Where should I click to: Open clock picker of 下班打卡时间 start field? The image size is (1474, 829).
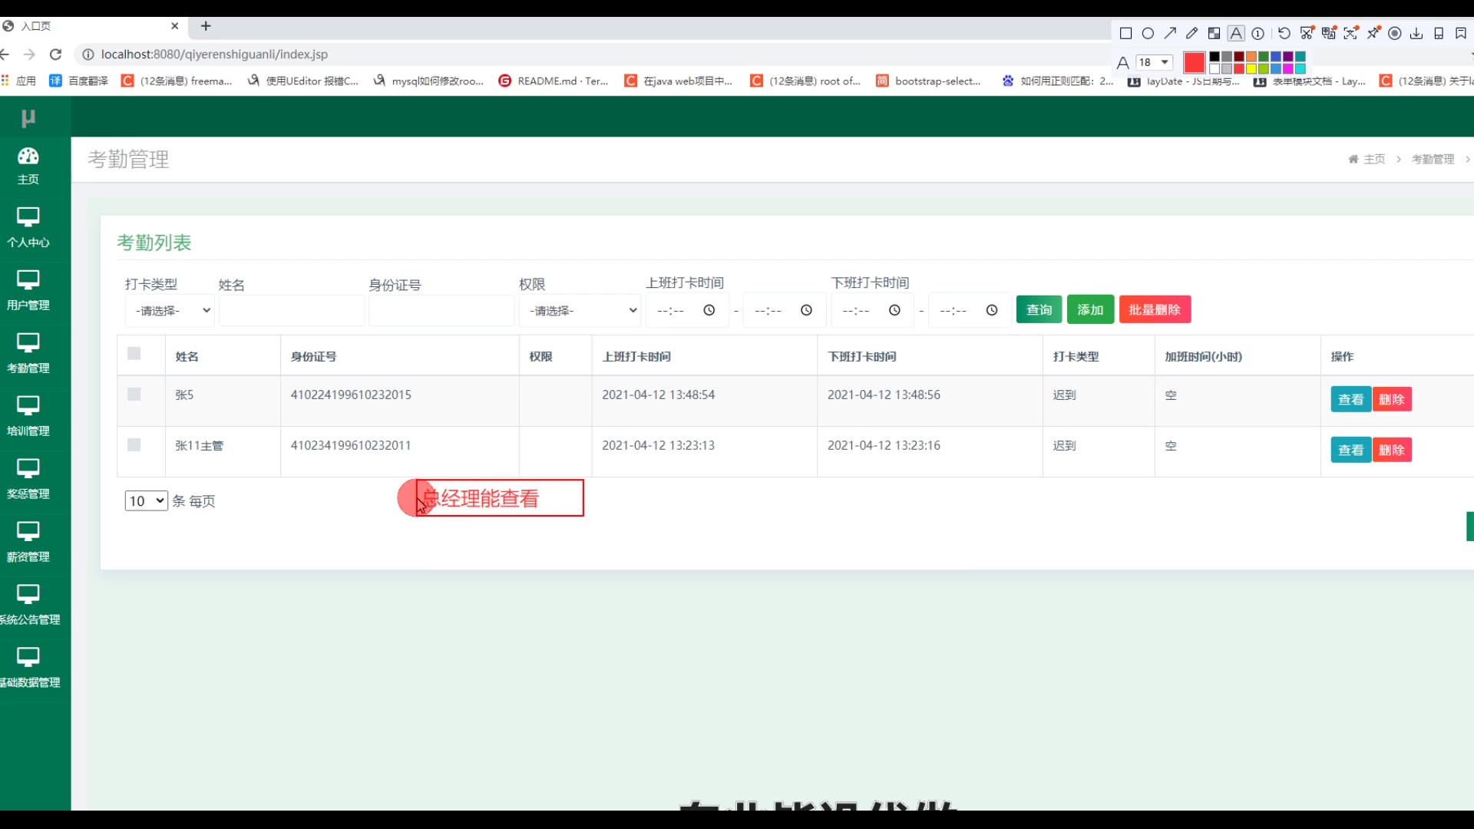[894, 310]
